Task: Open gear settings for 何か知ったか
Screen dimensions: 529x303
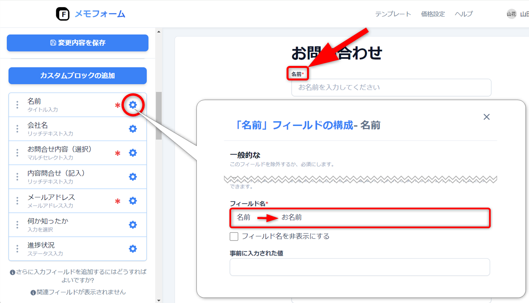Action: 133,225
